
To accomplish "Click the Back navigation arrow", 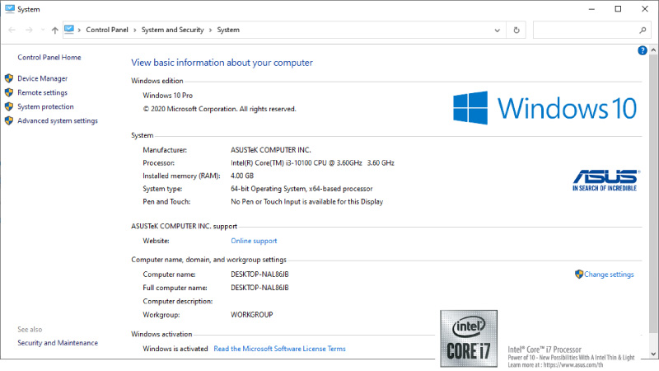I will (x=12, y=30).
